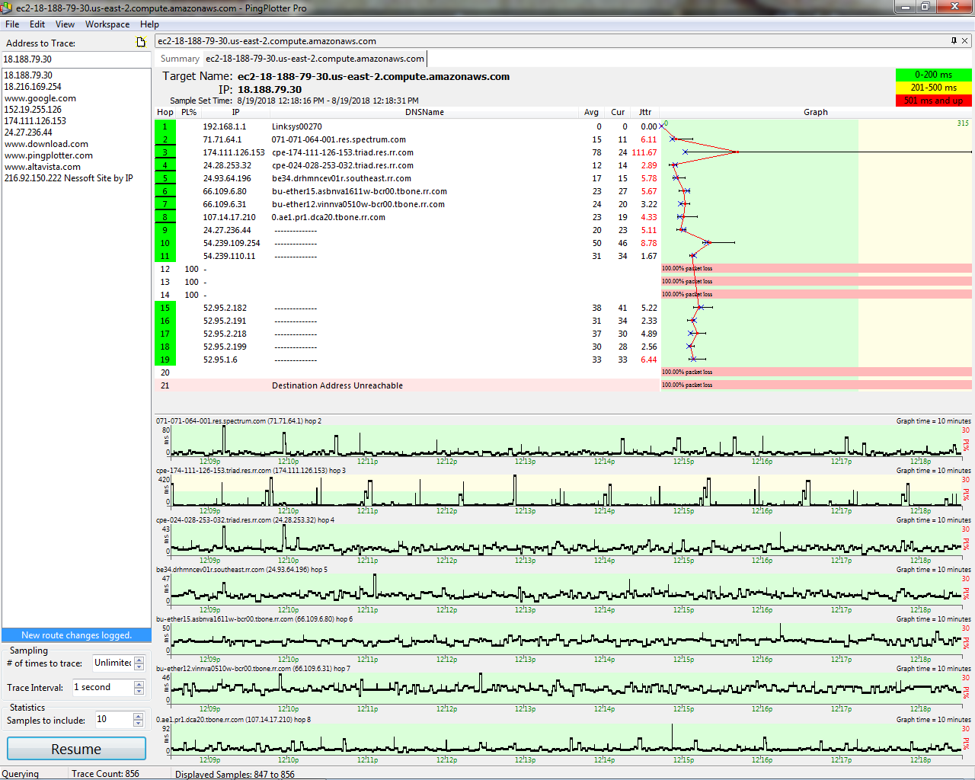Click the new target icon beside Address to Trace
Image resolution: width=975 pixels, height=780 pixels.
[141, 43]
